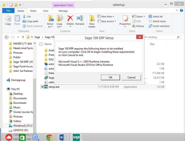
Task: Open Documents in navigation pane
Action: coord(18,98)
